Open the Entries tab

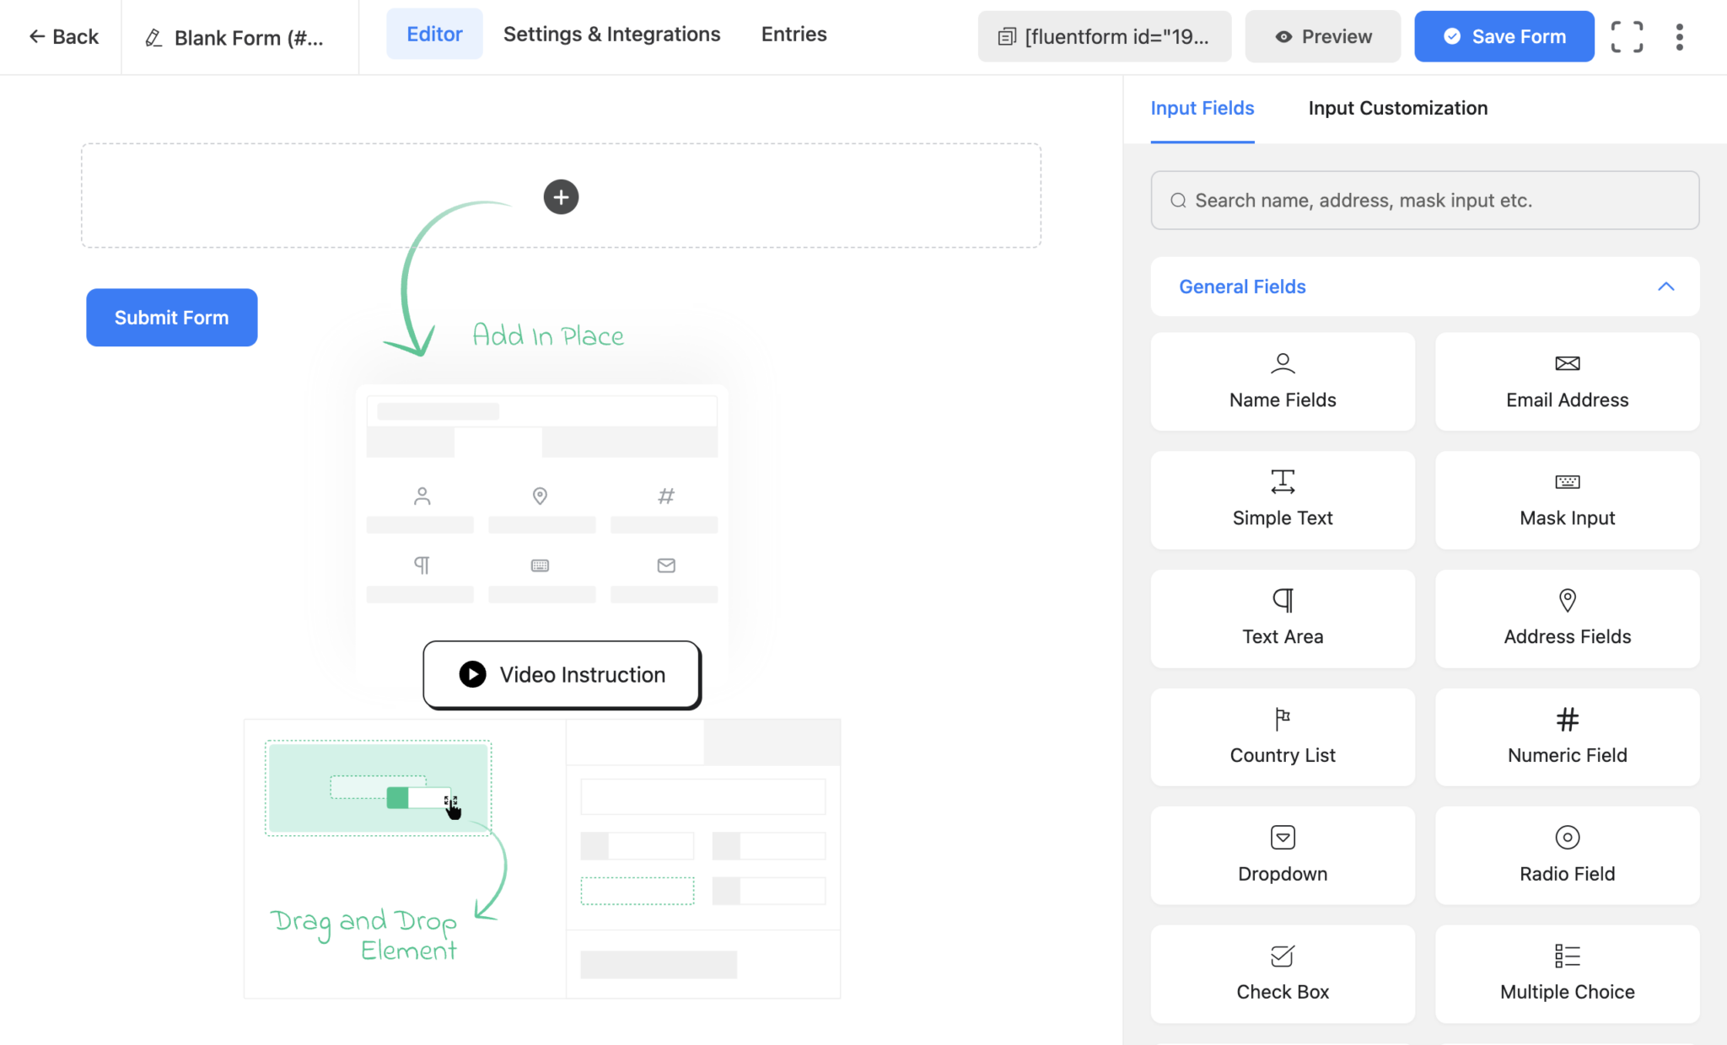click(794, 35)
